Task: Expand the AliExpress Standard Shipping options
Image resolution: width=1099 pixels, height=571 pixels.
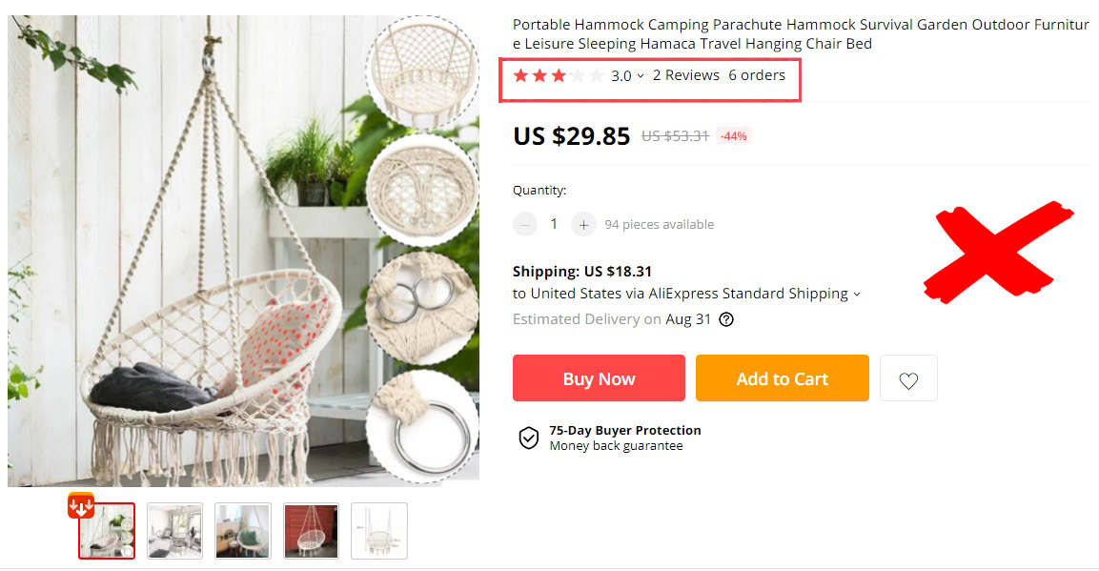Action: [855, 294]
